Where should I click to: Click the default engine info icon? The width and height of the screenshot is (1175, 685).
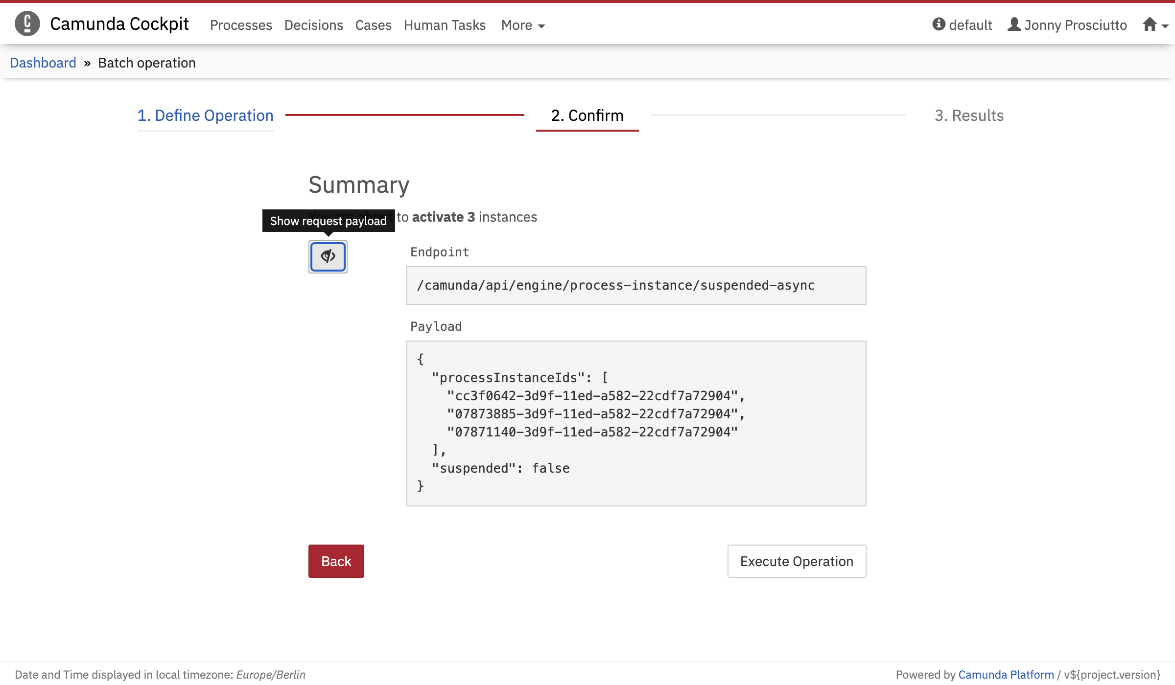click(939, 24)
